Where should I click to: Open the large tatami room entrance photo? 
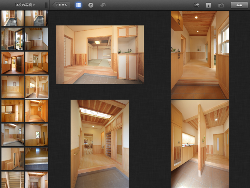coord(100,55)
